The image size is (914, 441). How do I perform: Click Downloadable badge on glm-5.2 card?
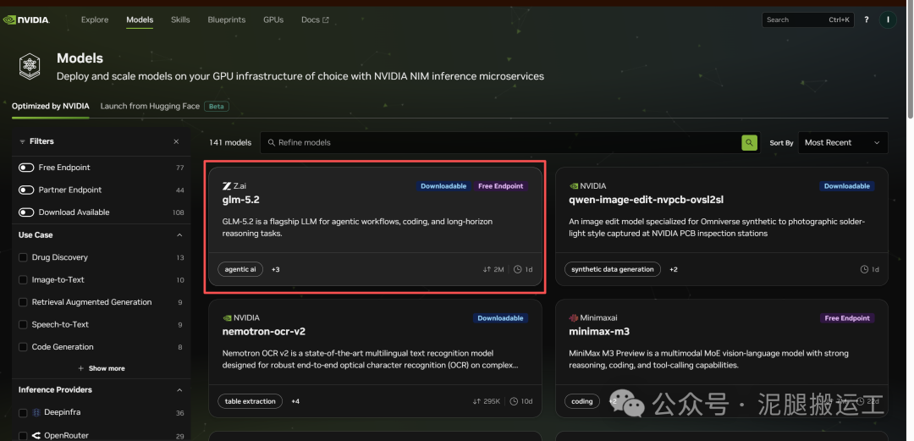click(x=443, y=186)
